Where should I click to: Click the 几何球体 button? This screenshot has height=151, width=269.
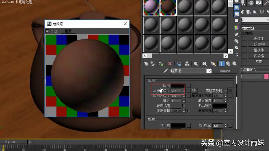(x=258, y=44)
